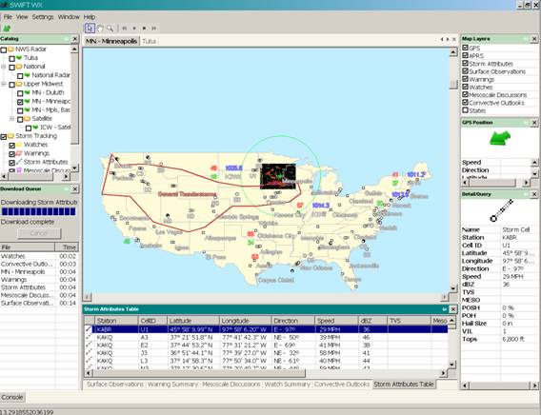Check the Tulsa radar box in Catalog
The height and width of the screenshot is (415, 541).
(x=11, y=59)
